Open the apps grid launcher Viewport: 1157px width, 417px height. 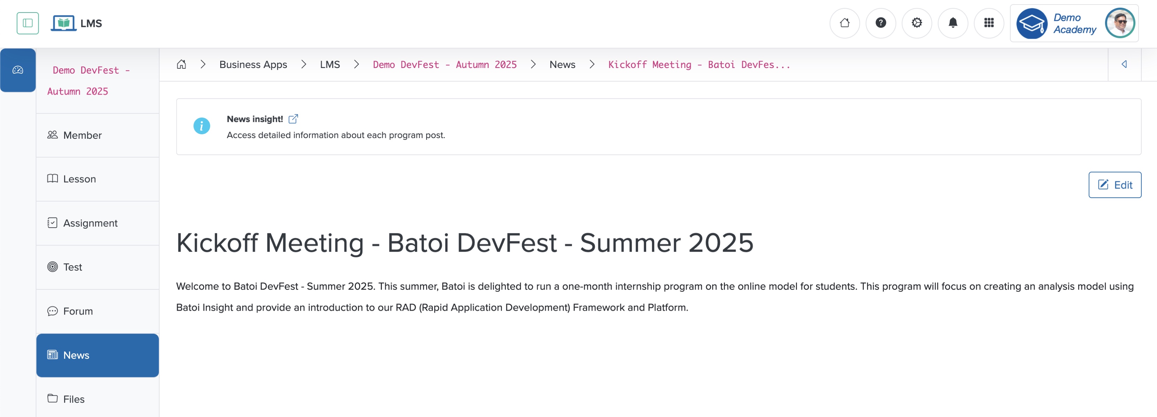pos(989,23)
